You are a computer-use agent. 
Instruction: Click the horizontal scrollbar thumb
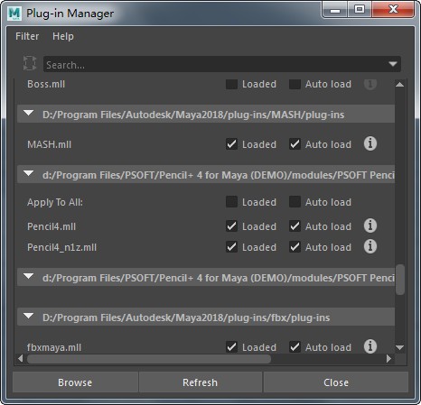click(x=149, y=359)
